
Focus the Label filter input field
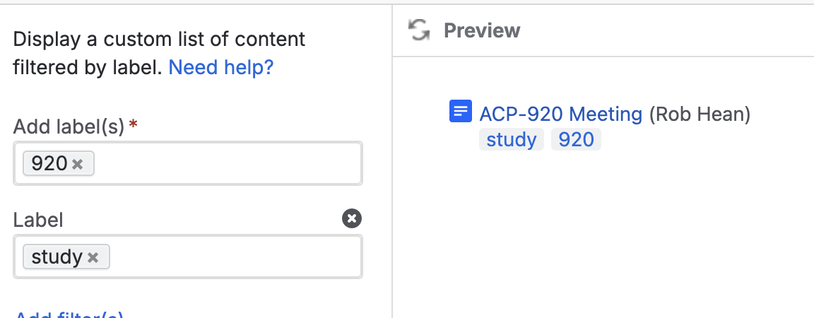[x=233, y=257]
